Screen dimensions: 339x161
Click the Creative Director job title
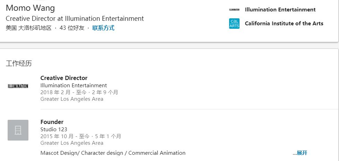click(64, 78)
